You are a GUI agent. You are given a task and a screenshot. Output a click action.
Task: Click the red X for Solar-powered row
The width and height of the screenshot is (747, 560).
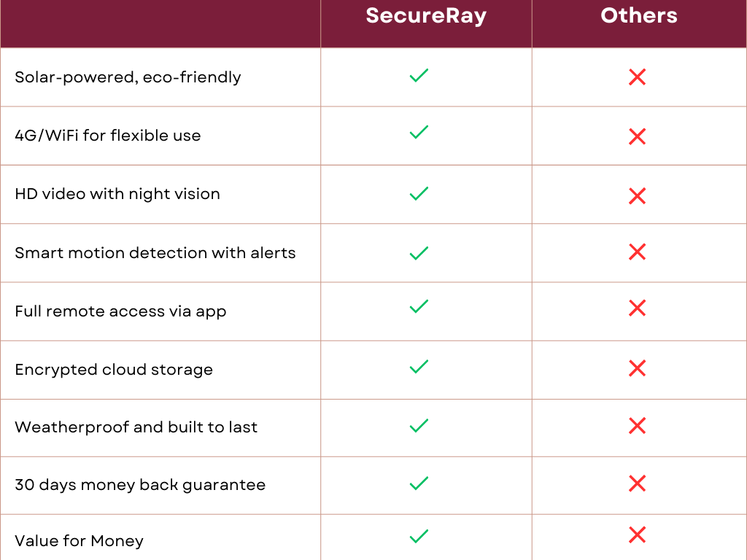(x=637, y=77)
